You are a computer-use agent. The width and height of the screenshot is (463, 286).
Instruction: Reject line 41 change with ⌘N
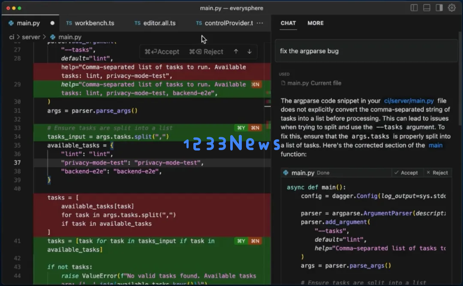[256, 241]
